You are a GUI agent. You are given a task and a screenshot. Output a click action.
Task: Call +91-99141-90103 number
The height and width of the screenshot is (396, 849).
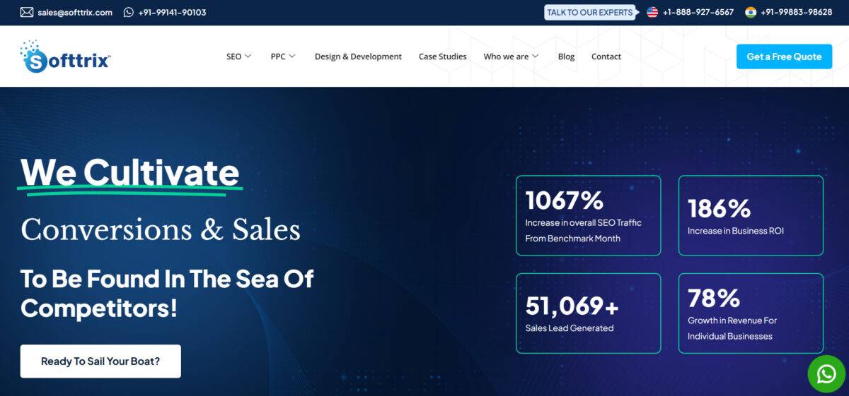click(172, 12)
